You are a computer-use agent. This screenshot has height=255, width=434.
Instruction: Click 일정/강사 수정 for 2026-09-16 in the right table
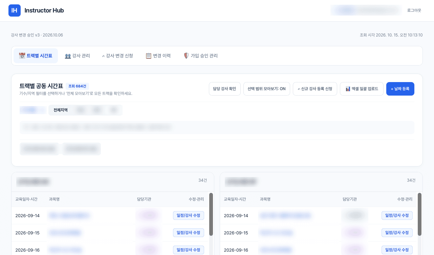point(397,250)
